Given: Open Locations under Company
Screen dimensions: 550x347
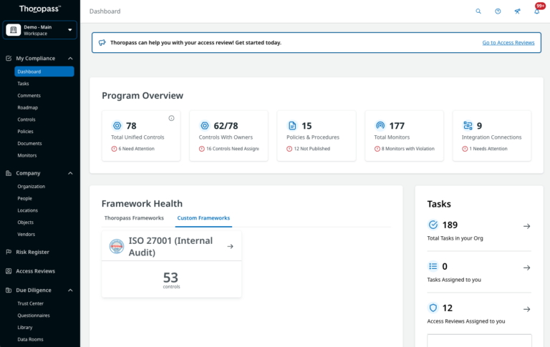Looking at the screenshot, I should (28, 210).
